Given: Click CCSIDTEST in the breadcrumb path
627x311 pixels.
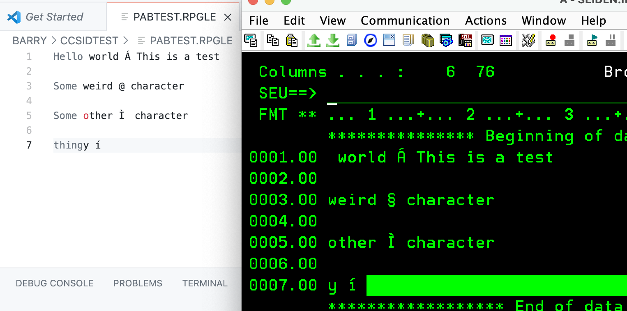Looking at the screenshot, I should tap(89, 41).
